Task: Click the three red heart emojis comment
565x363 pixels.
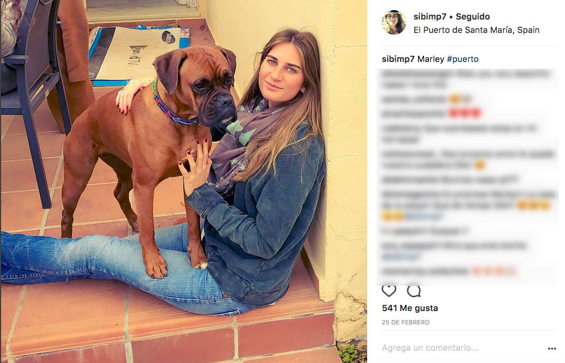Action: [431, 113]
